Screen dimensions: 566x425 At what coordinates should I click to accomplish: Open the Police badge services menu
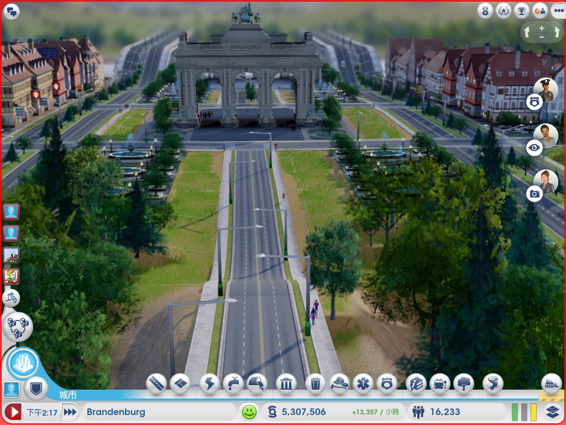(x=387, y=383)
